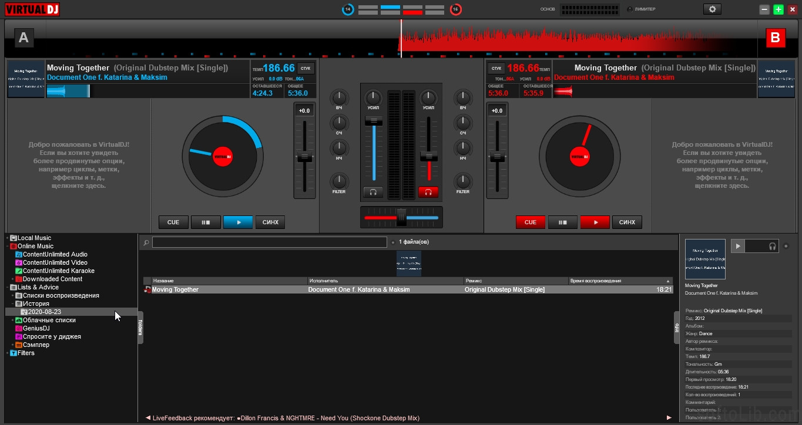
Task: Toggle the info side tab
Action: [x=676, y=327]
